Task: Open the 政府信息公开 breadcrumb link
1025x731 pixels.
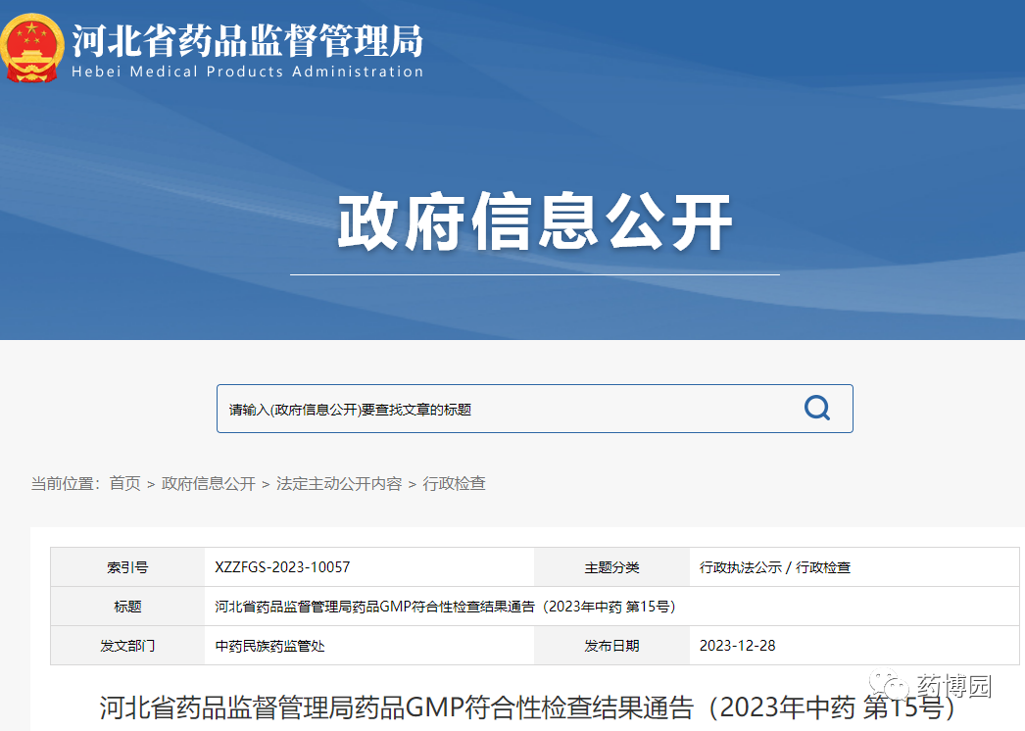Action: (208, 484)
